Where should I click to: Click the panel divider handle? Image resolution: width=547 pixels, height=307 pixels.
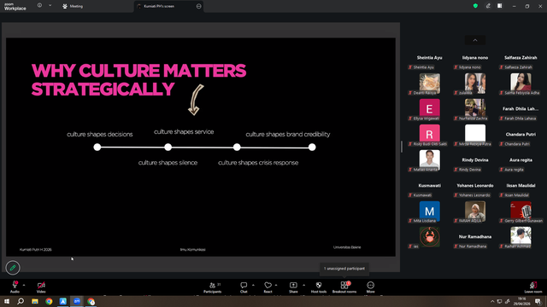coord(402,147)
